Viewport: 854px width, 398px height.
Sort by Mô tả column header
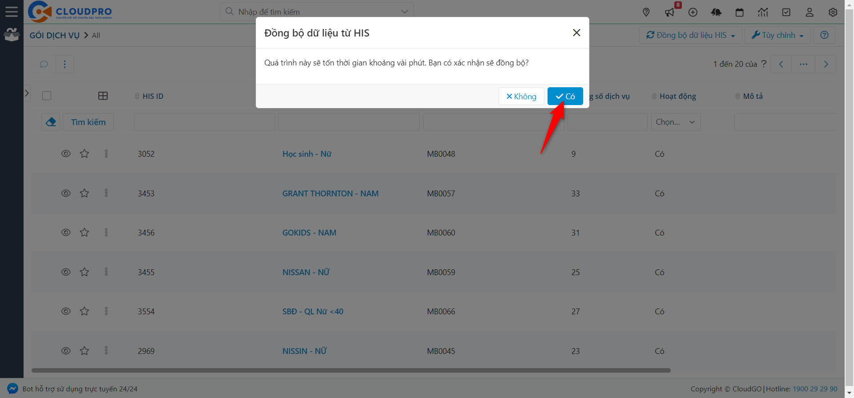(x=749, y=96)
